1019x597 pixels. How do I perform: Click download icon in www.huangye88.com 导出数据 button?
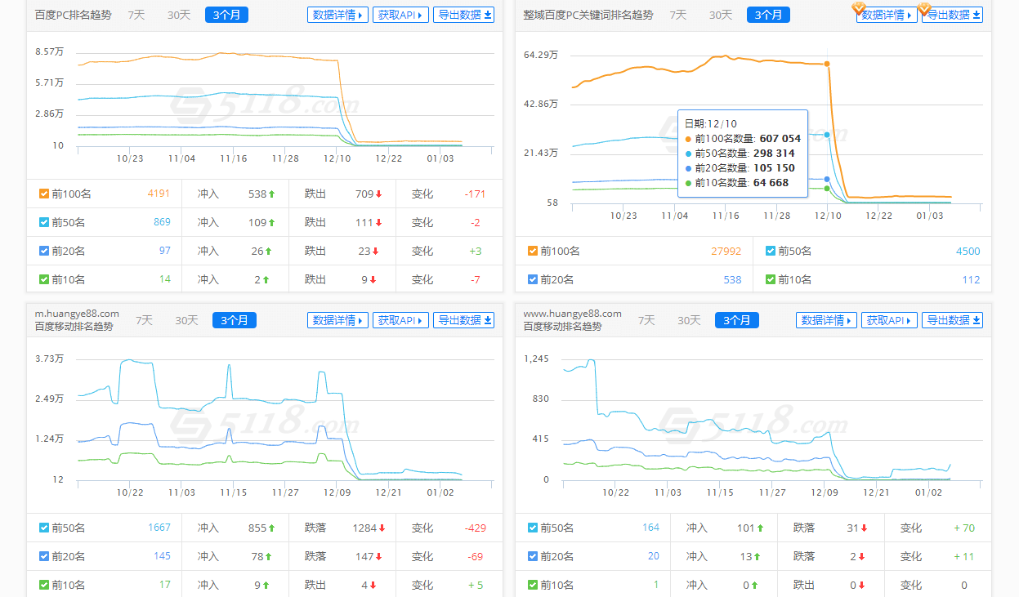point(977,320)
